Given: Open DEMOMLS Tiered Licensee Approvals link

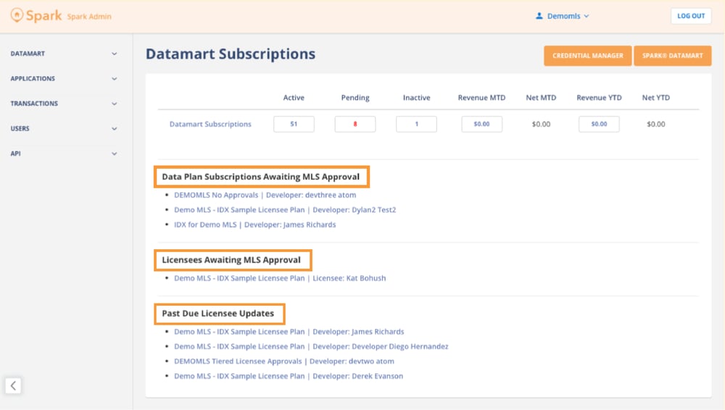Looking at the screenshot, I should point(284,361).
